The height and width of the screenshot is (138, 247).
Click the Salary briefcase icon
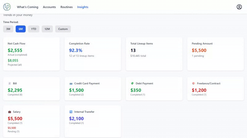pos(10,112)
